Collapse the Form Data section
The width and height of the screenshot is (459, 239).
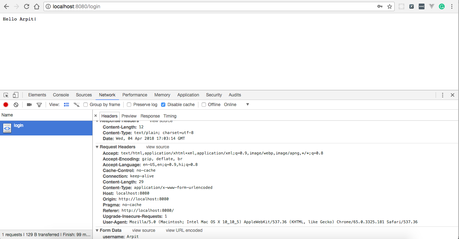coord(97,230)
